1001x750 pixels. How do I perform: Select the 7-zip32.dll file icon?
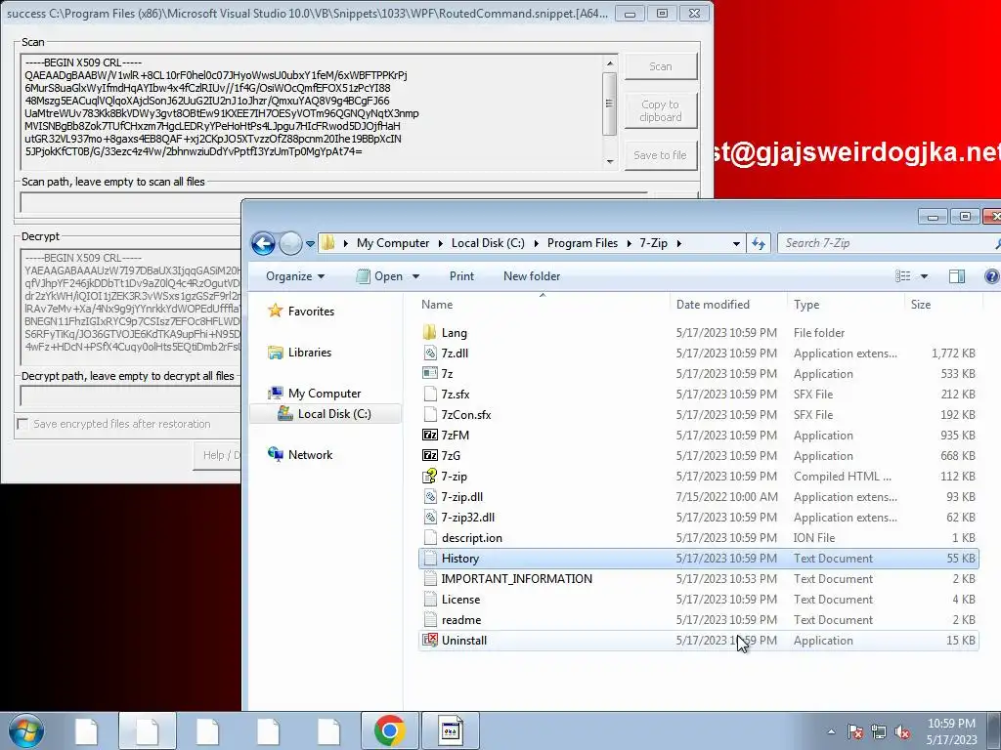point(430,518)
